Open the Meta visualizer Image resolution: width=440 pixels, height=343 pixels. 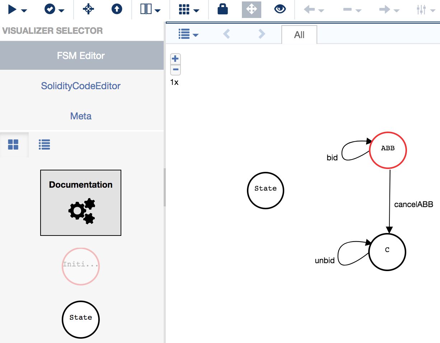pyautogui.click(x=81, y=116)
